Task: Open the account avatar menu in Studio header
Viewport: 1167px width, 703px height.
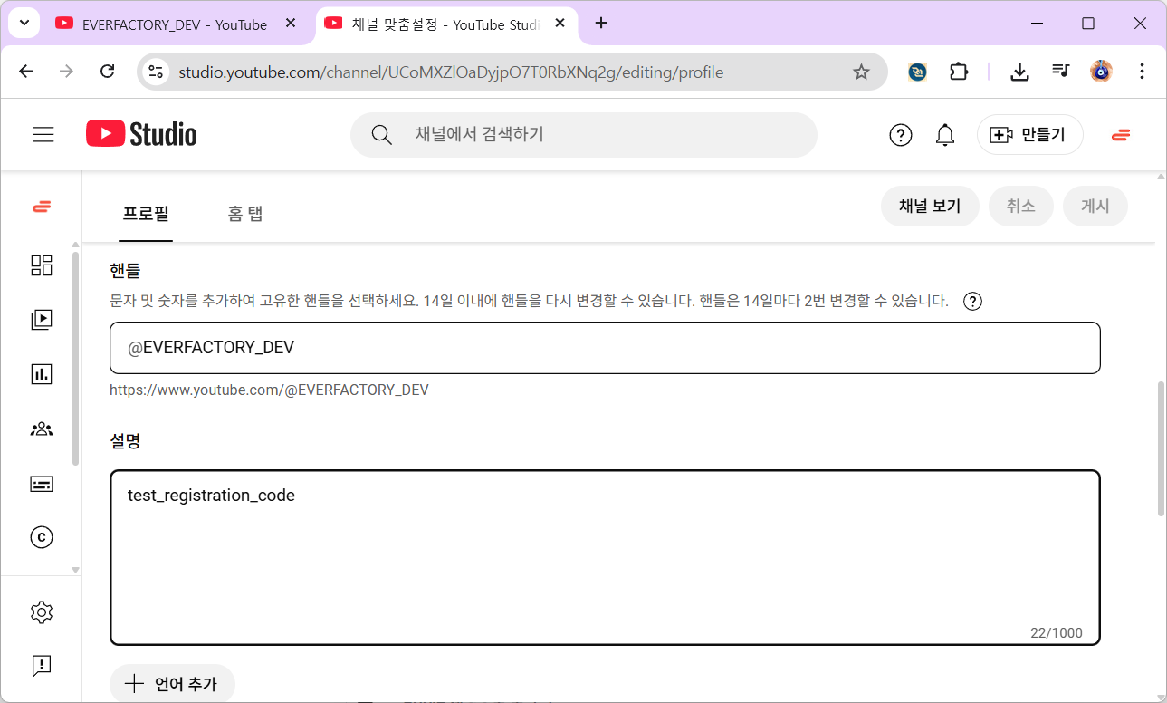Action: click(x=1120, y=135)
